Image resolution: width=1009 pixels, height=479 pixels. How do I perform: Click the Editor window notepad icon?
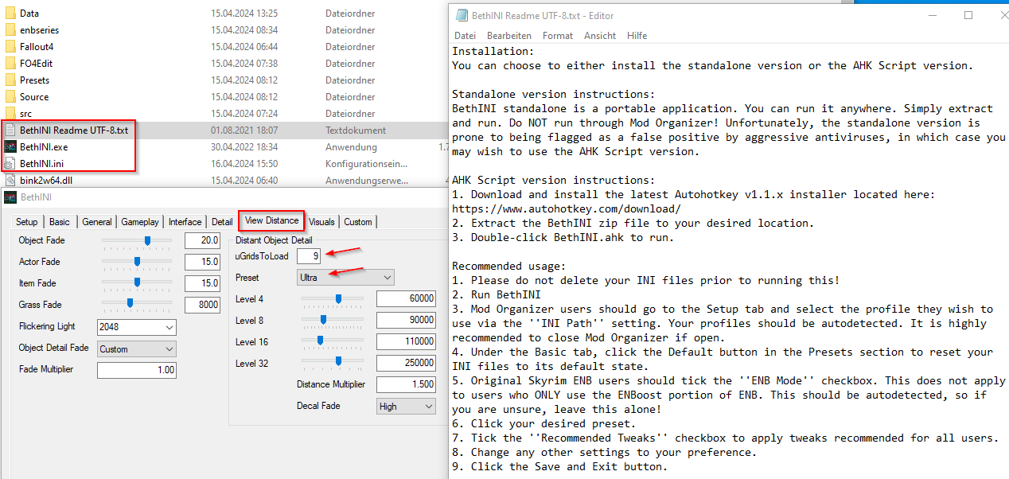point(462,15)
